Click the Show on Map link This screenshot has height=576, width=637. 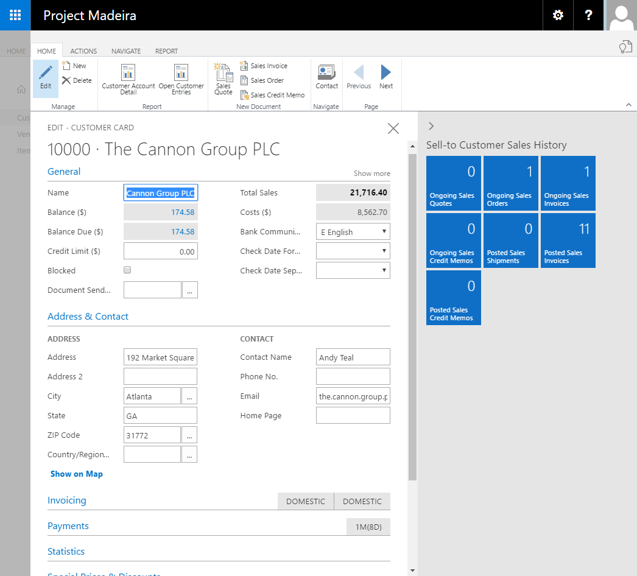tap(77, 474)
